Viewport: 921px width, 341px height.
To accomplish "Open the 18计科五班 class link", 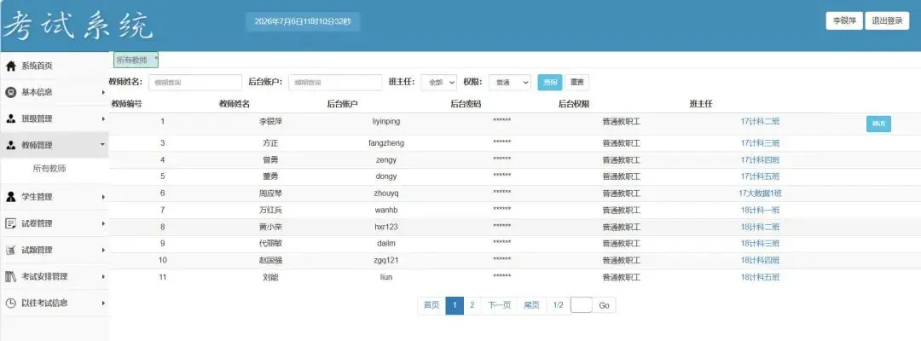I will click(x=760, y=277).
